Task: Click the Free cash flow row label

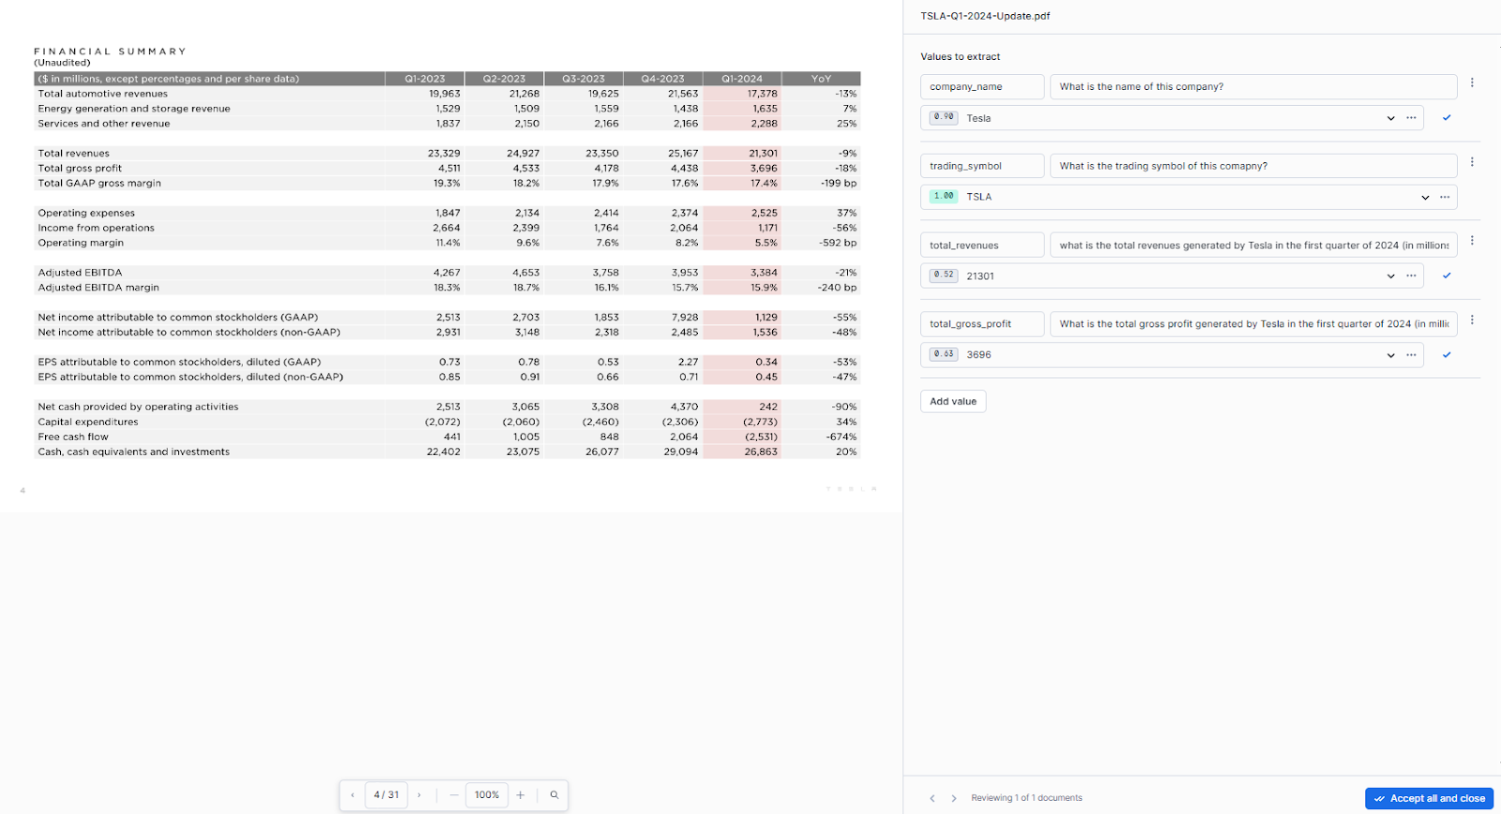Action: coord(73,437)
